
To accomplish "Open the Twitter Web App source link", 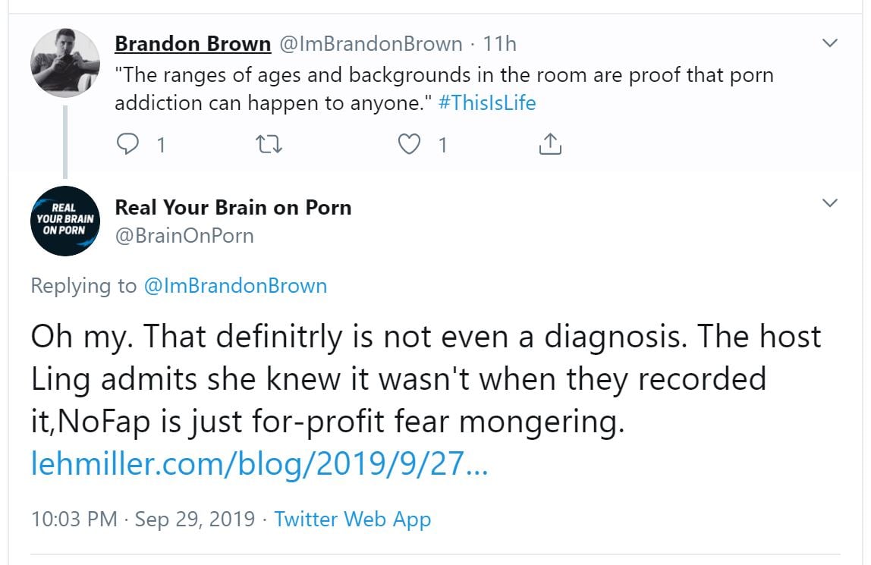I will coord(352,519).
